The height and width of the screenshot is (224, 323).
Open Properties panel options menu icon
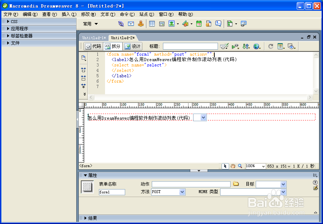[x=315, y=175]
